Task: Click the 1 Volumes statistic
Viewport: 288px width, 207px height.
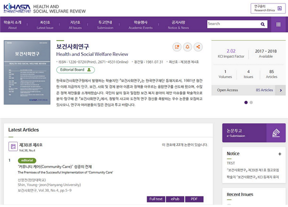Action: [225, 74]
